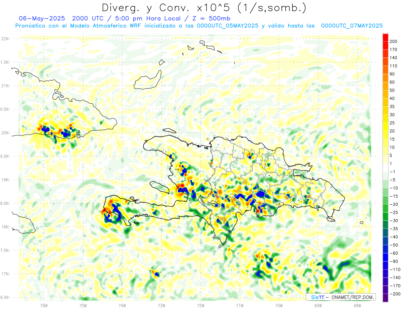
Task: Click the '0.5N' latitude label
Action: tap(5, 109)
